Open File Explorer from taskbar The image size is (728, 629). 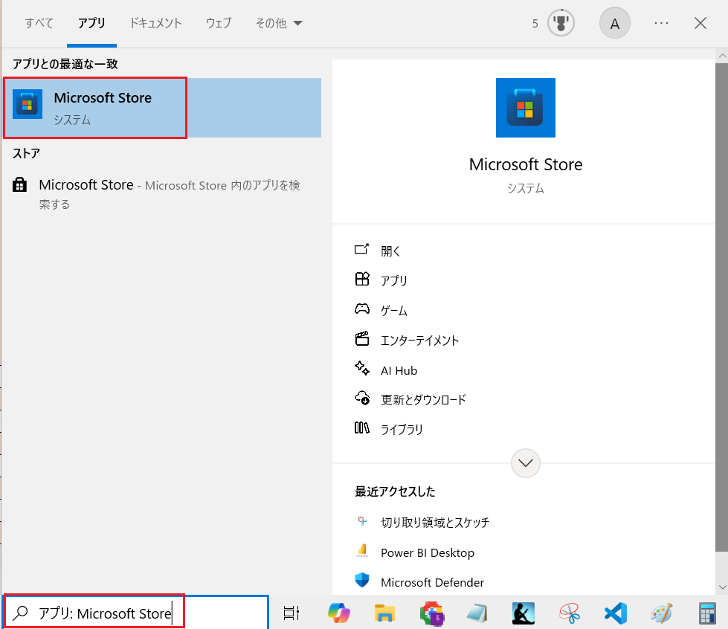click(384, 613)
